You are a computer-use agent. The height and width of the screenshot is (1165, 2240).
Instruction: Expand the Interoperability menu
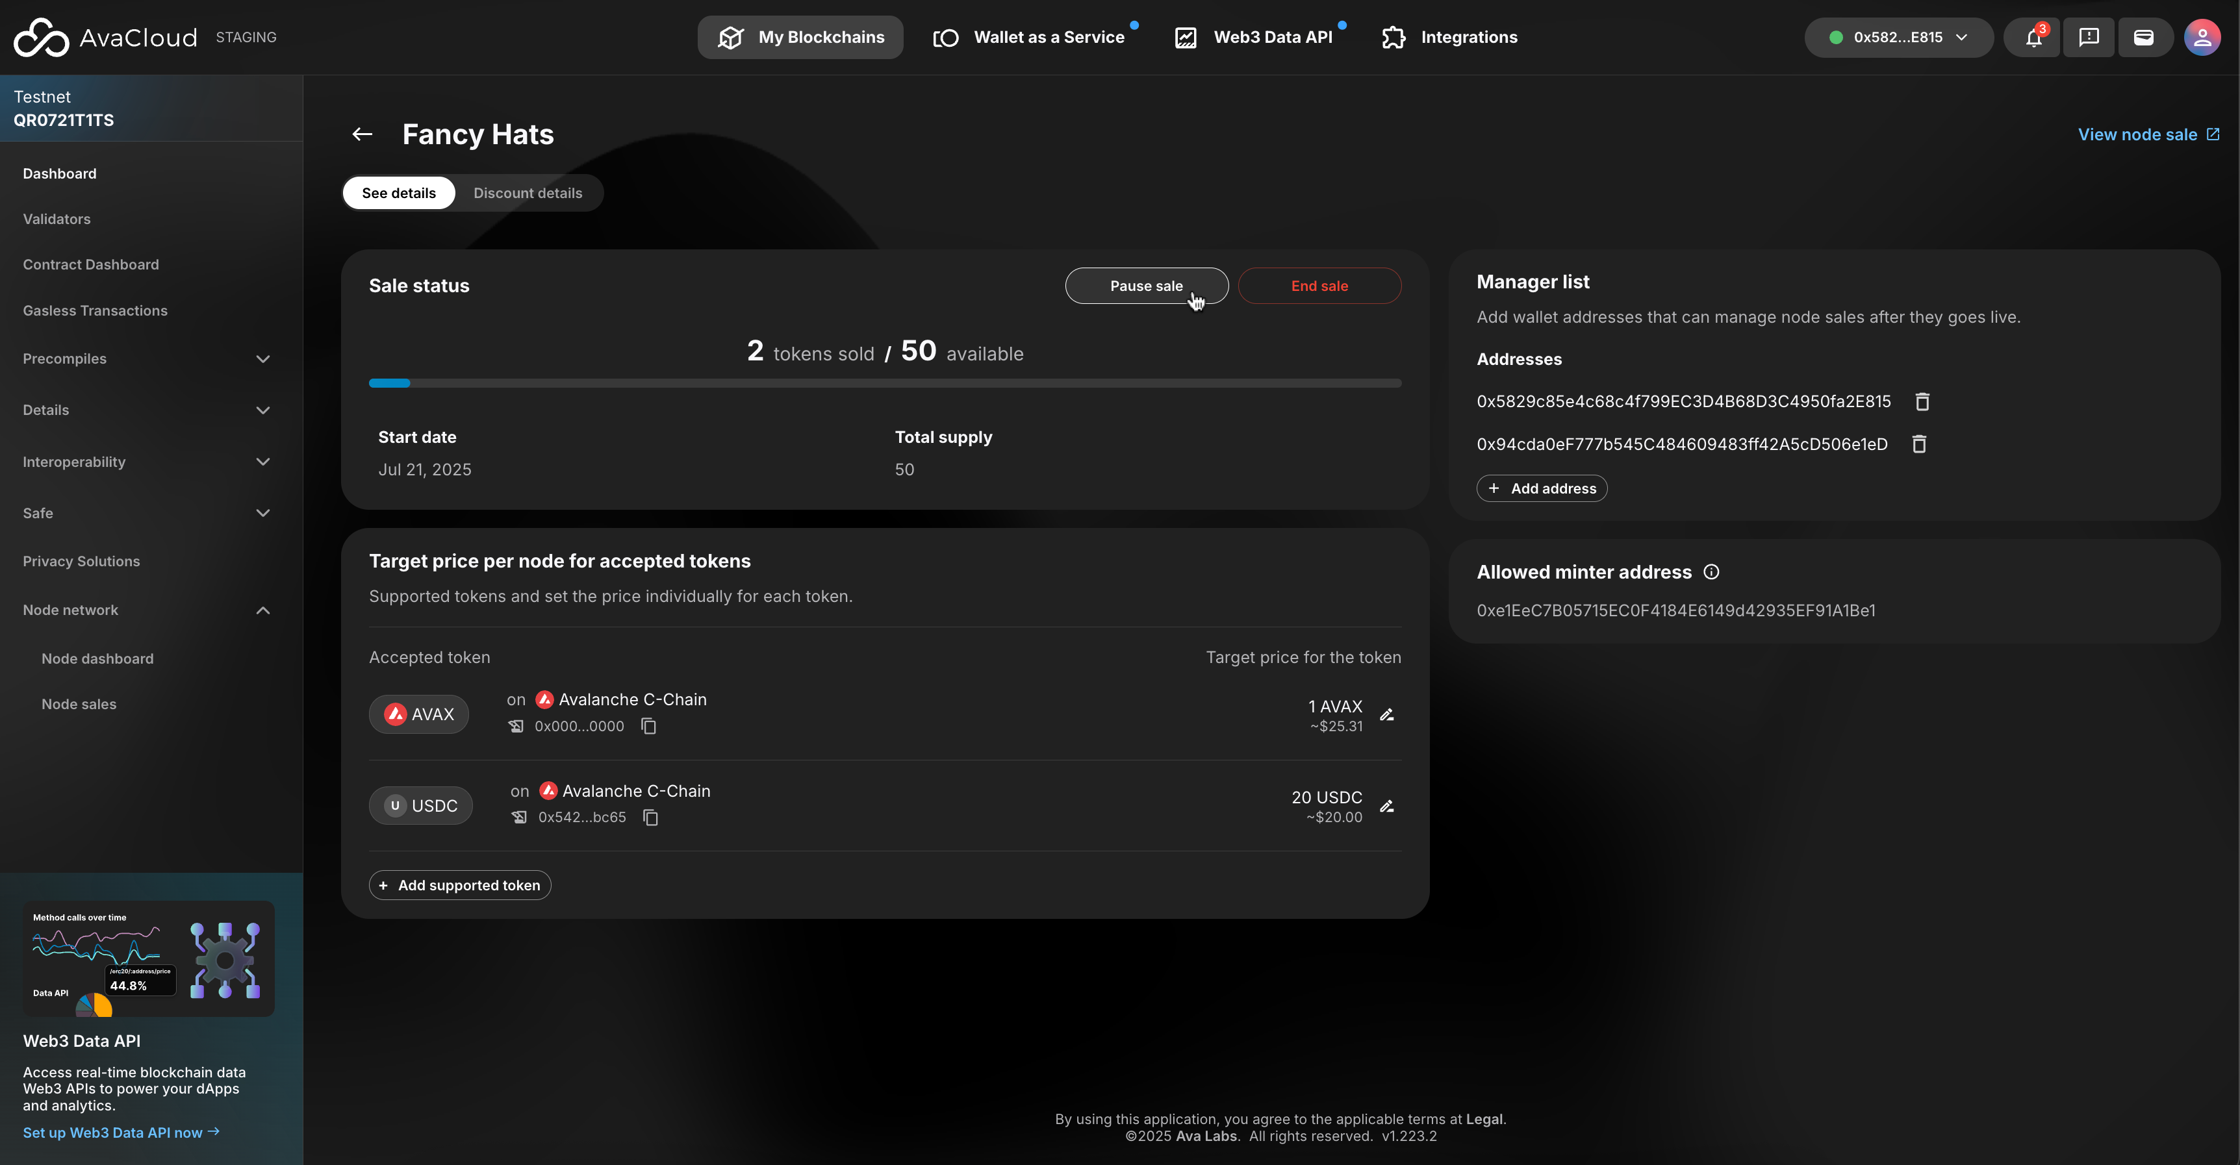click(262, 462)
